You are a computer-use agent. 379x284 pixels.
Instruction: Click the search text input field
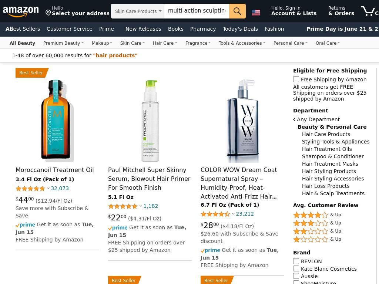point(197,11)
